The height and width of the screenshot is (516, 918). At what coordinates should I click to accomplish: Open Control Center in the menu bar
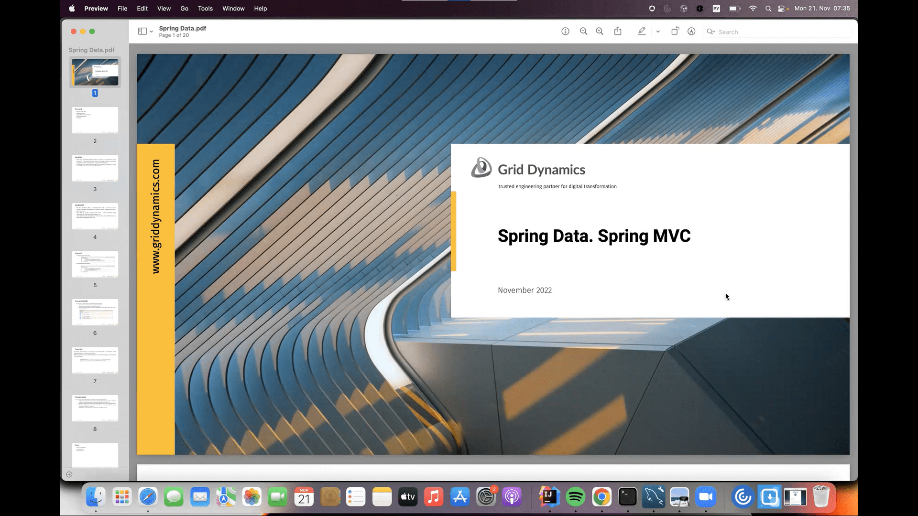[782, 8]
